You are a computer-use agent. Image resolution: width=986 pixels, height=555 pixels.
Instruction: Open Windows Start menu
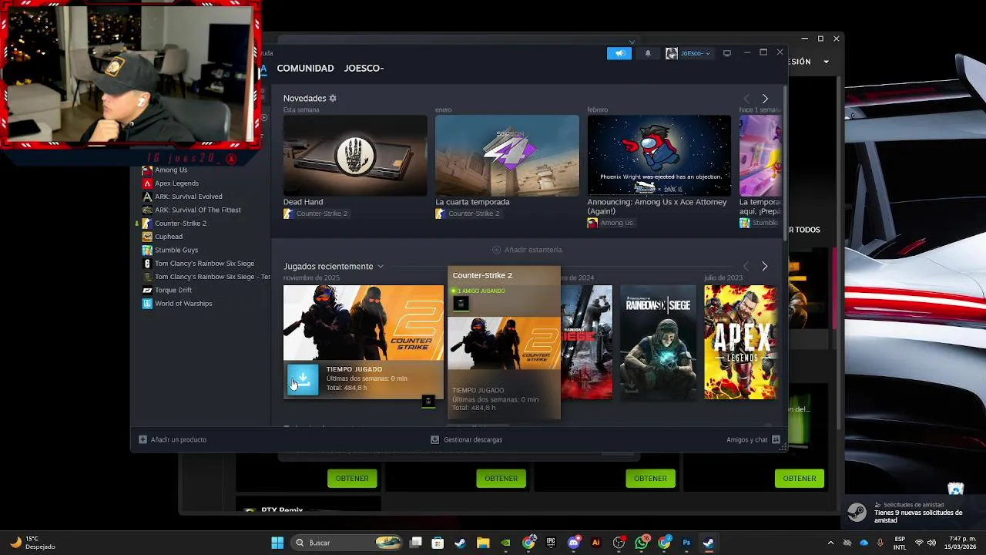click(277, 543)
